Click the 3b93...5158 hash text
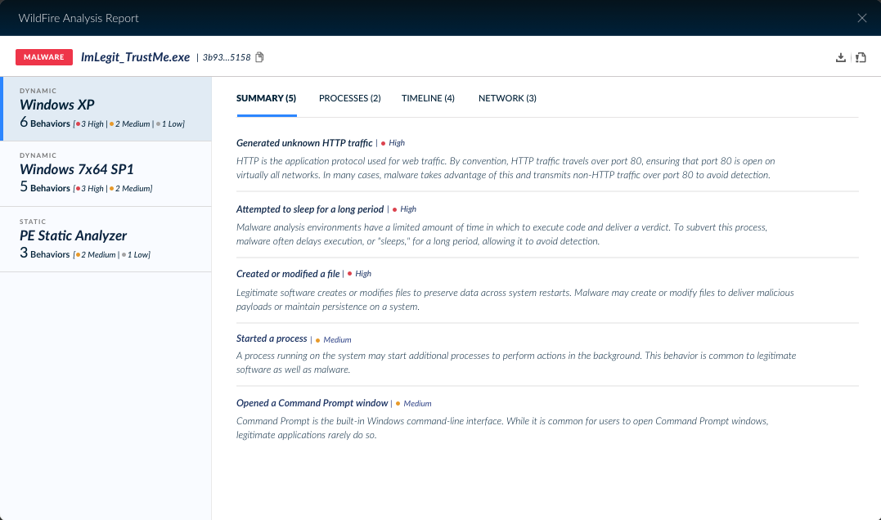 (227, 57)
